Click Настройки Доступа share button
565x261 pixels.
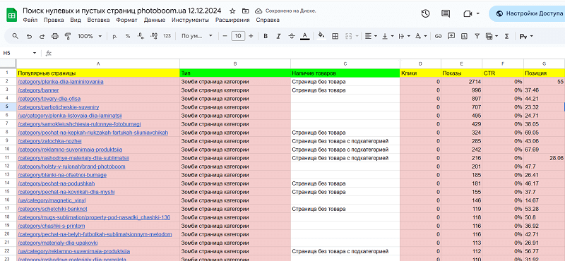pyautogui.click(x=527, y=13)
